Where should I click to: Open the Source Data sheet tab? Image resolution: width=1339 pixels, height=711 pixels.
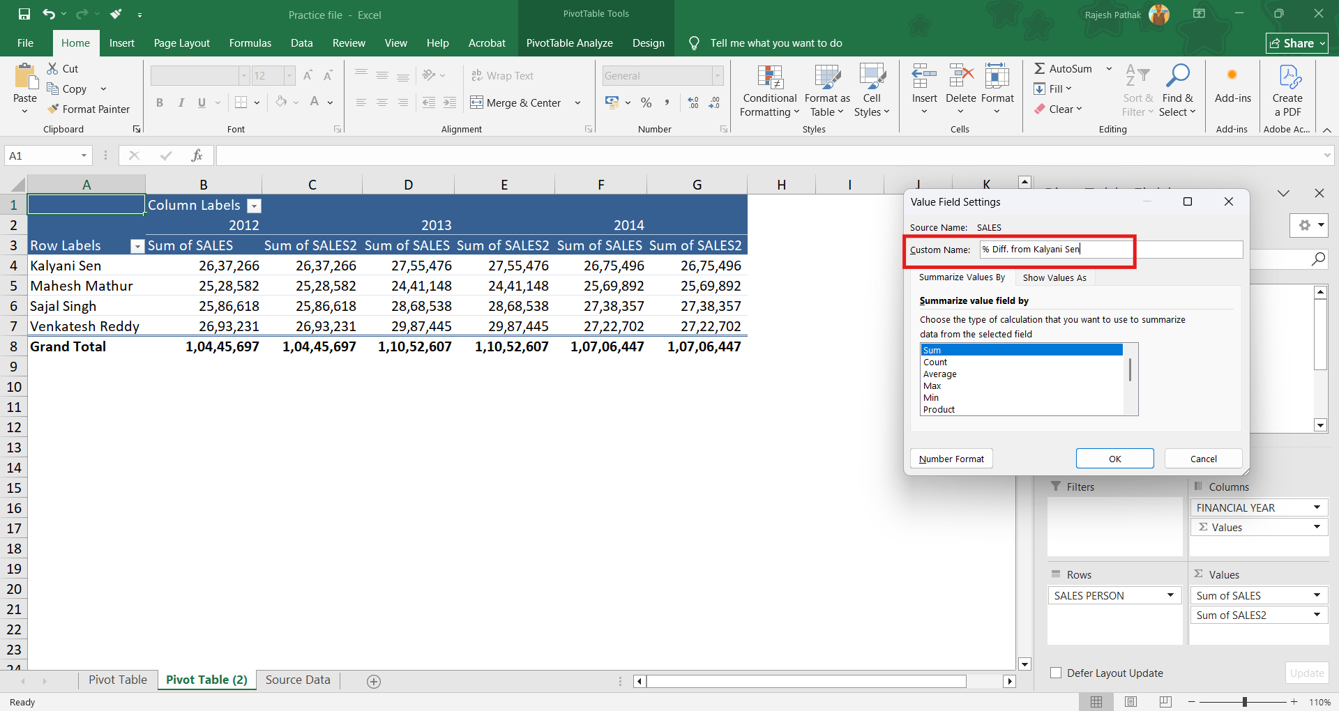pyautogui.click(x=298, y=680)
